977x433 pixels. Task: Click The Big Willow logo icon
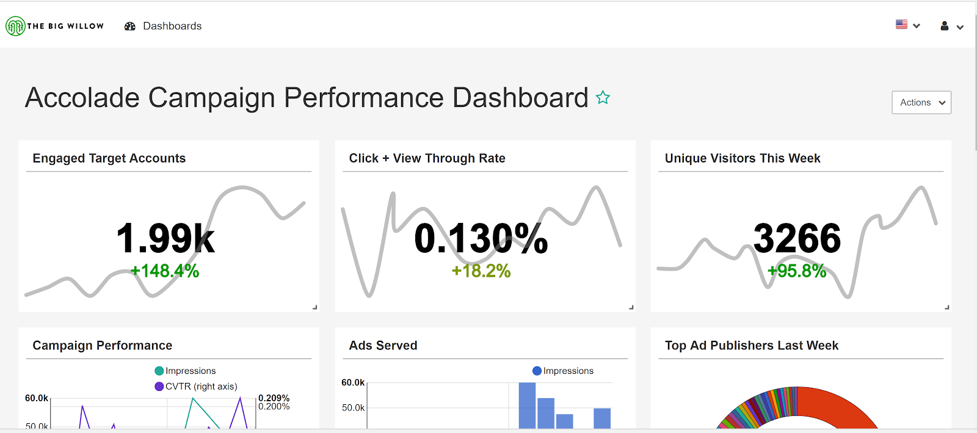(15, 26)
